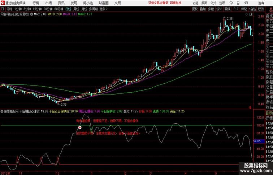This screenshot has width=273, height=175.
Task: Click the red plus signal marker
Action: 80,128
